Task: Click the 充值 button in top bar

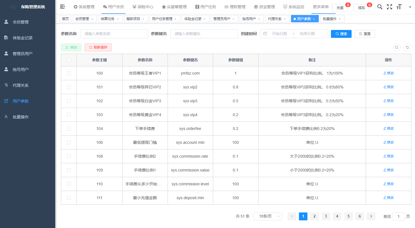Action: 340,8
